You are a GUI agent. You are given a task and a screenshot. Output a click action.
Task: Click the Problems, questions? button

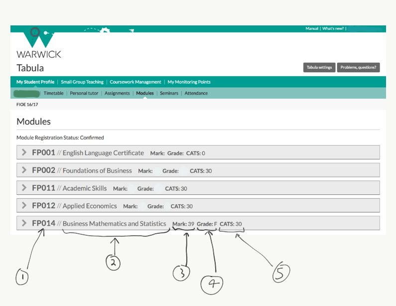click(358, 67)
